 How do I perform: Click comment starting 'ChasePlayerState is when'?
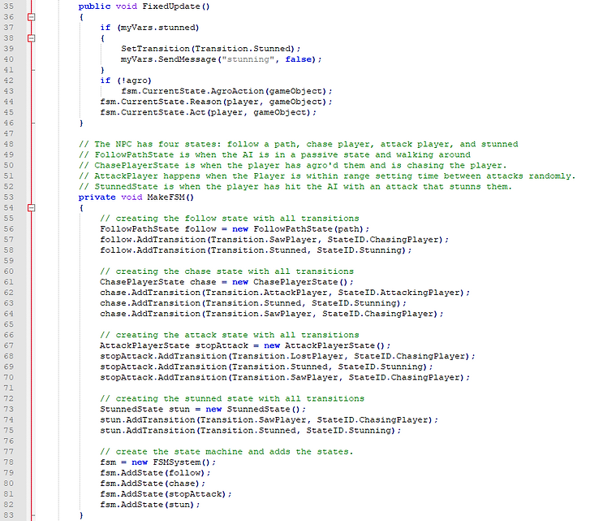click(293, 165)
